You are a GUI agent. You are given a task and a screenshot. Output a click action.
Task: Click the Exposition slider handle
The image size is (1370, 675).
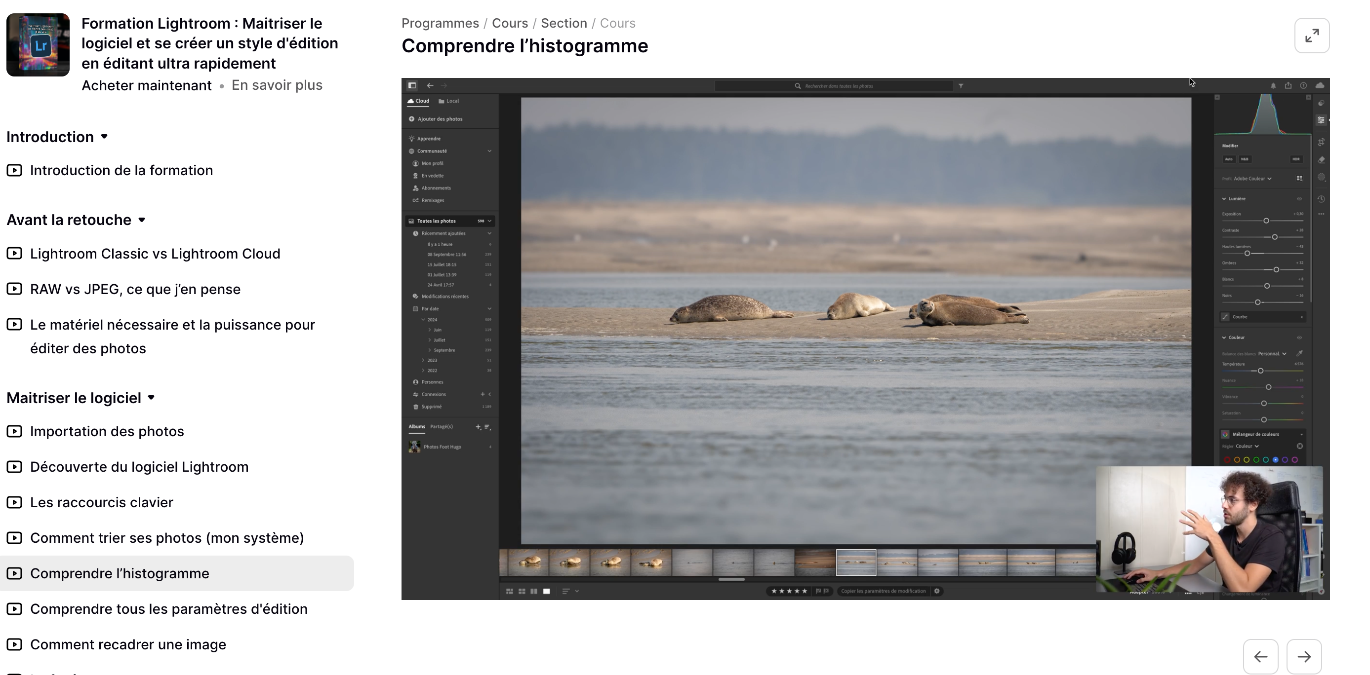[x=1266, y=221]
